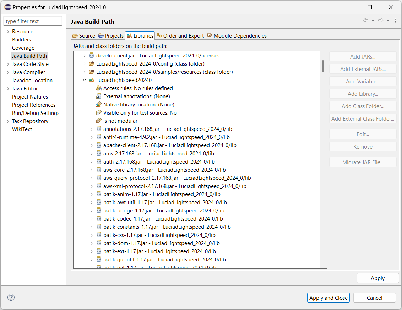Open the help question mark icon

[11, 297]
